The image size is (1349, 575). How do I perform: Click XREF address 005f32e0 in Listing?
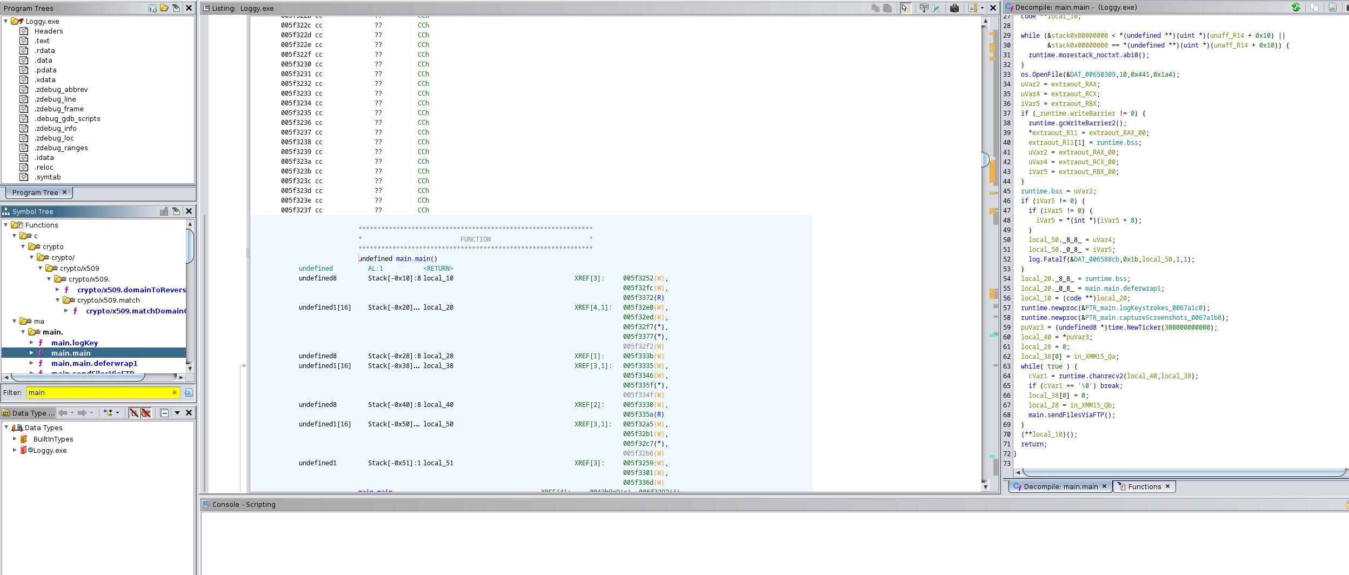pyautogui.click(x=638, y=307)
